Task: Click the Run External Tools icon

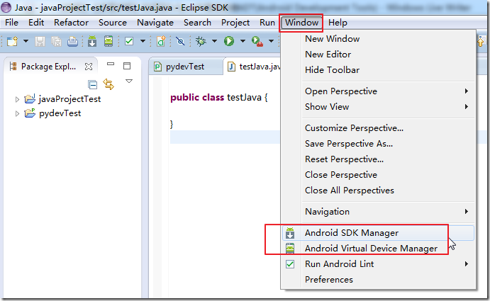Action: [257, 41]
